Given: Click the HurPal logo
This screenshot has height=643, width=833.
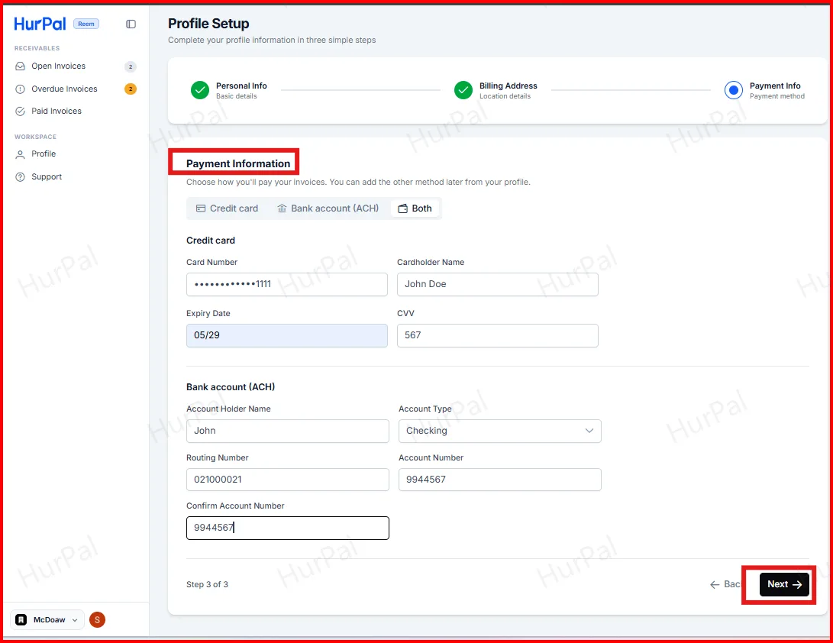Looking at the screenshot, I should click(x=40, y=24).
